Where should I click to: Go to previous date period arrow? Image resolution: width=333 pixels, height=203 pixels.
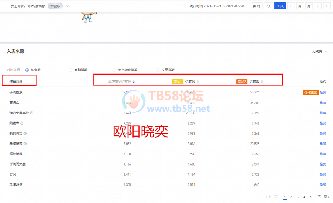coord(318,6)
